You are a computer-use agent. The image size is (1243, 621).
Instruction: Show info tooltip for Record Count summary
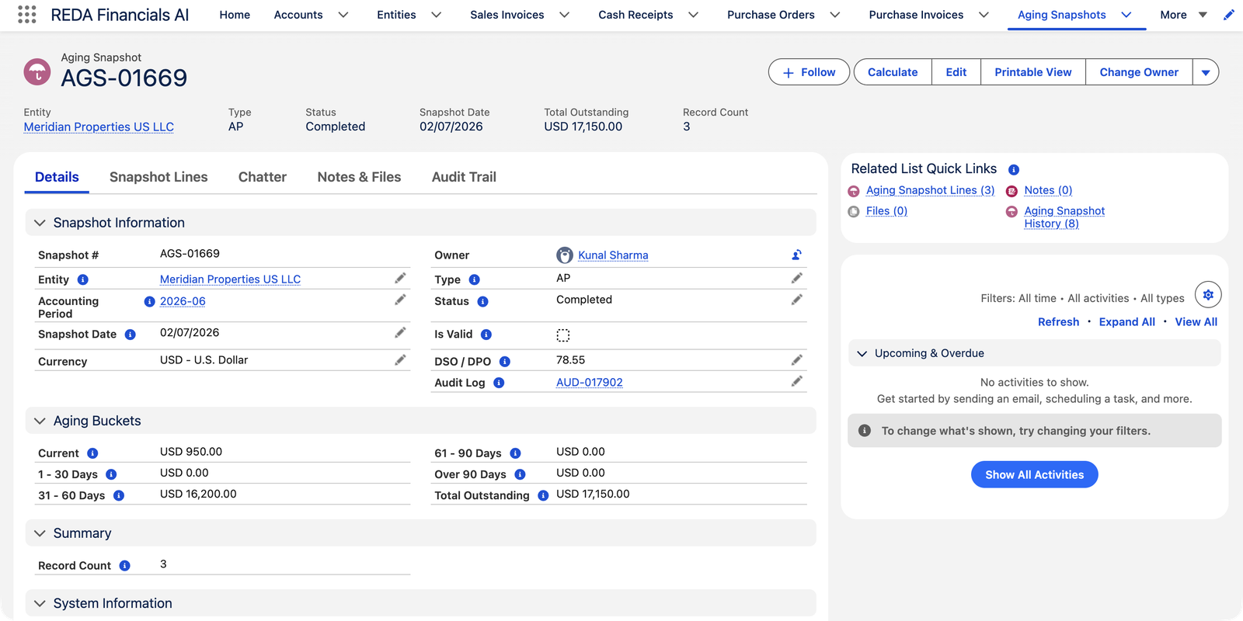click(x=124, y=566)
